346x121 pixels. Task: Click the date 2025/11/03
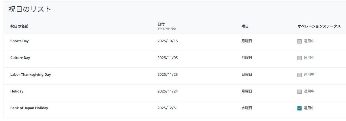tap(168, 58)
